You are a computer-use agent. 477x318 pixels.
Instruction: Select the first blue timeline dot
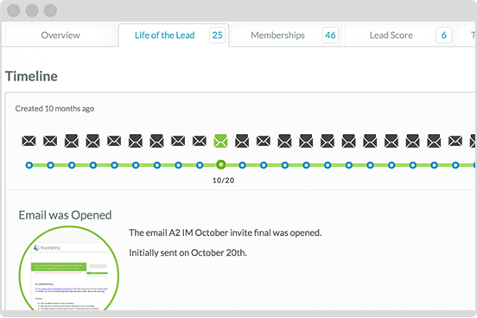pos(29,165)
